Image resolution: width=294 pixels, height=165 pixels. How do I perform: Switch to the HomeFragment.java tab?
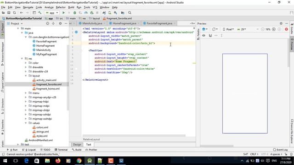[x=124, y=23]
